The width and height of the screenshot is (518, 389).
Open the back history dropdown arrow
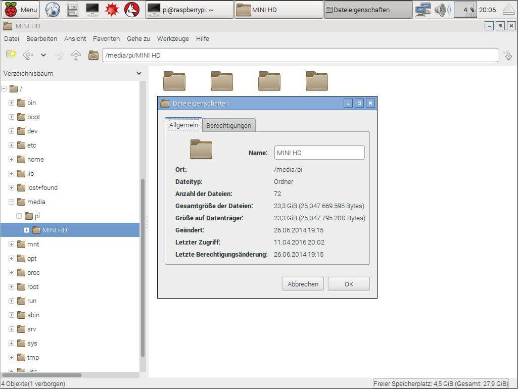pos(43,55)
